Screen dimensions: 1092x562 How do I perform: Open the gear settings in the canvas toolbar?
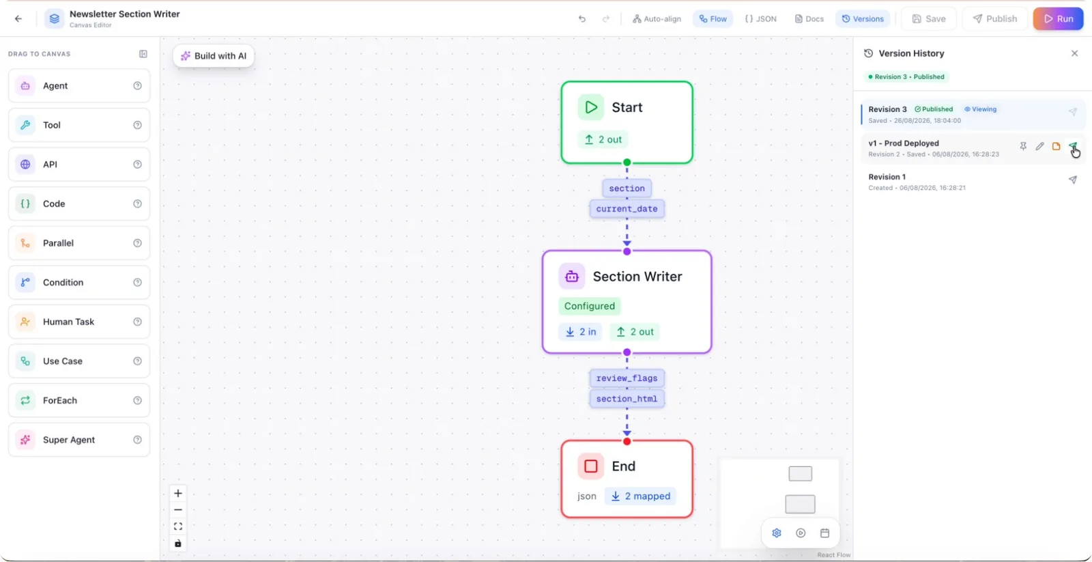pos(777,533)
